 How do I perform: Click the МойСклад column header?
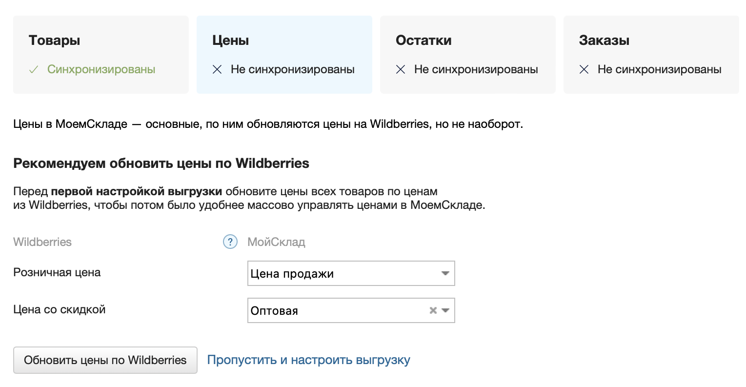[276, 242]
